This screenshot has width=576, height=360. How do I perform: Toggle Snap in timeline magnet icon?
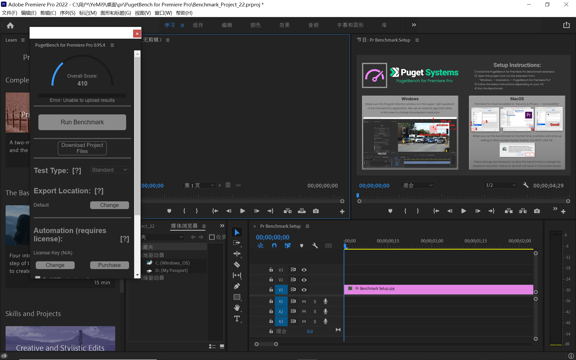point(274,246)
